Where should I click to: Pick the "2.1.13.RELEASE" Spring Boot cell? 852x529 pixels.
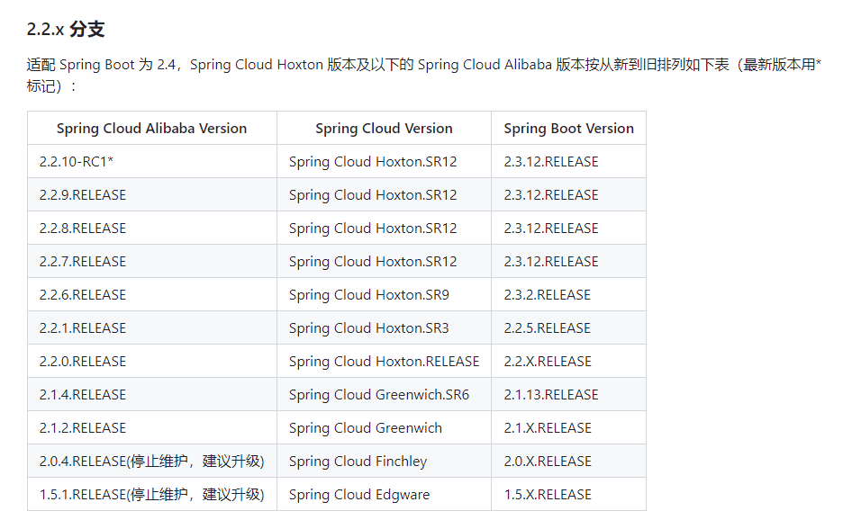(x=568, y=394)
